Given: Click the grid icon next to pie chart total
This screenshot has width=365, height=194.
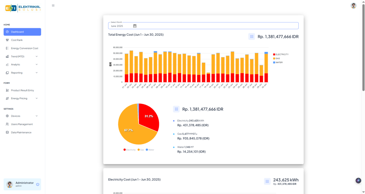Looking at the screenshot, I should [x=176, y=109].
